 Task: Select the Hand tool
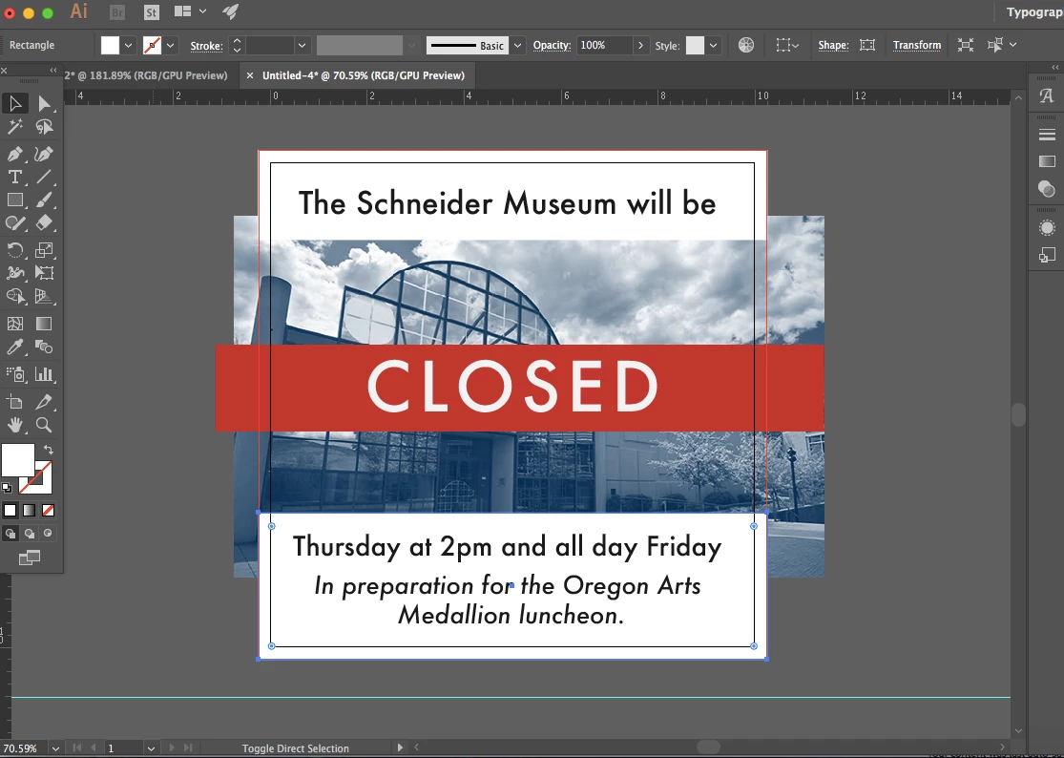tap(15, 425)
